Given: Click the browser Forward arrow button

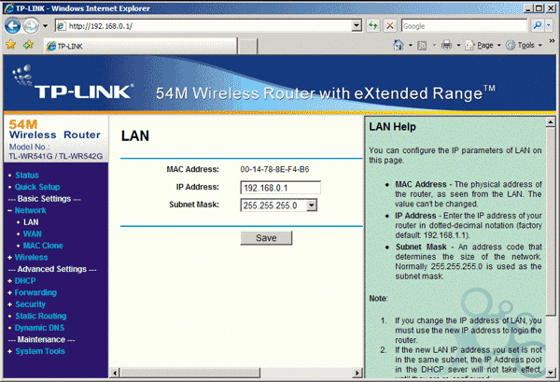Looking at the screenshot, I should (31, 26).
